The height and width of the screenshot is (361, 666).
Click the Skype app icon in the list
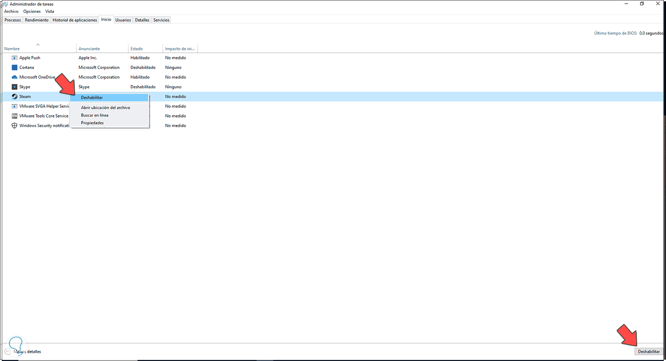click(x=15, y=87)
